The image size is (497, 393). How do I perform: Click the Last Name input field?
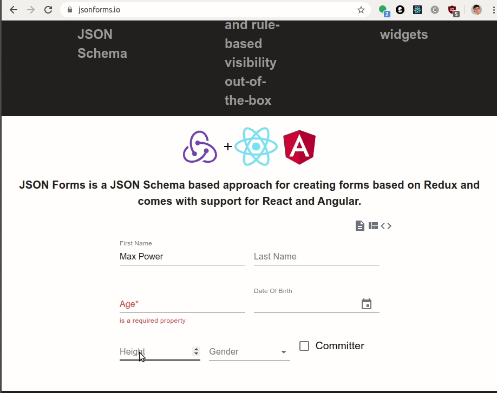(x=317, y=257)
